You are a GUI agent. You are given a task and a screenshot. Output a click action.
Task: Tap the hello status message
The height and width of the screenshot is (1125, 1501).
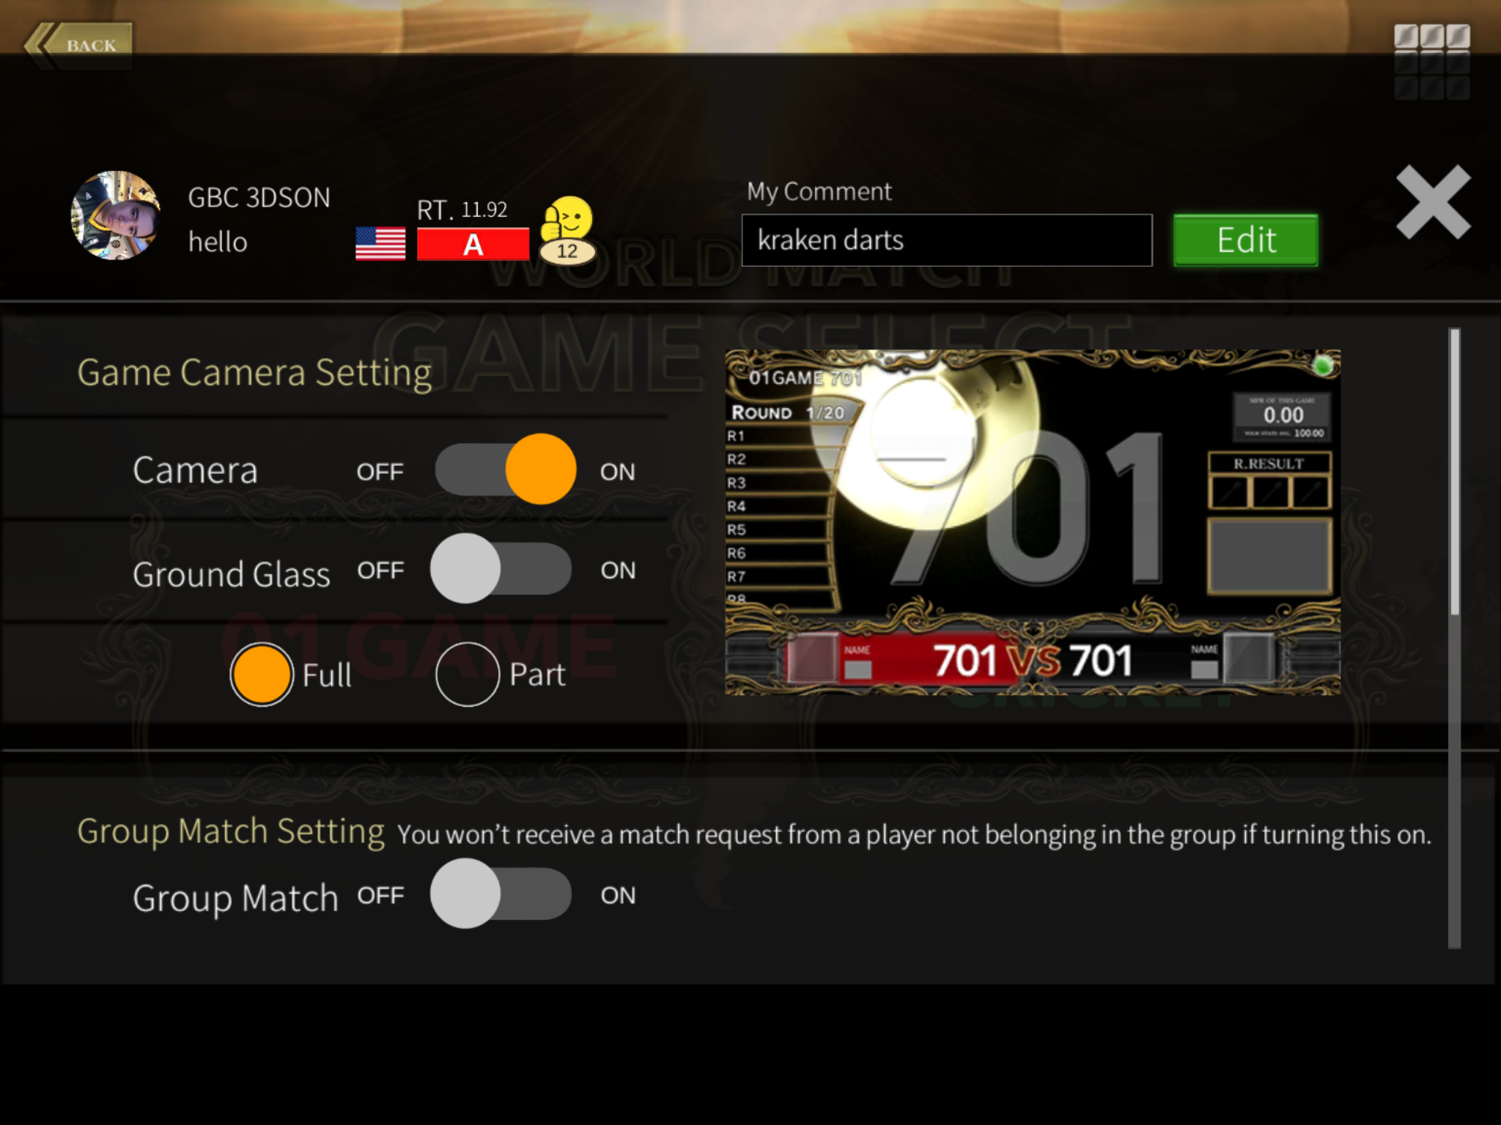[x=218, y=242]
